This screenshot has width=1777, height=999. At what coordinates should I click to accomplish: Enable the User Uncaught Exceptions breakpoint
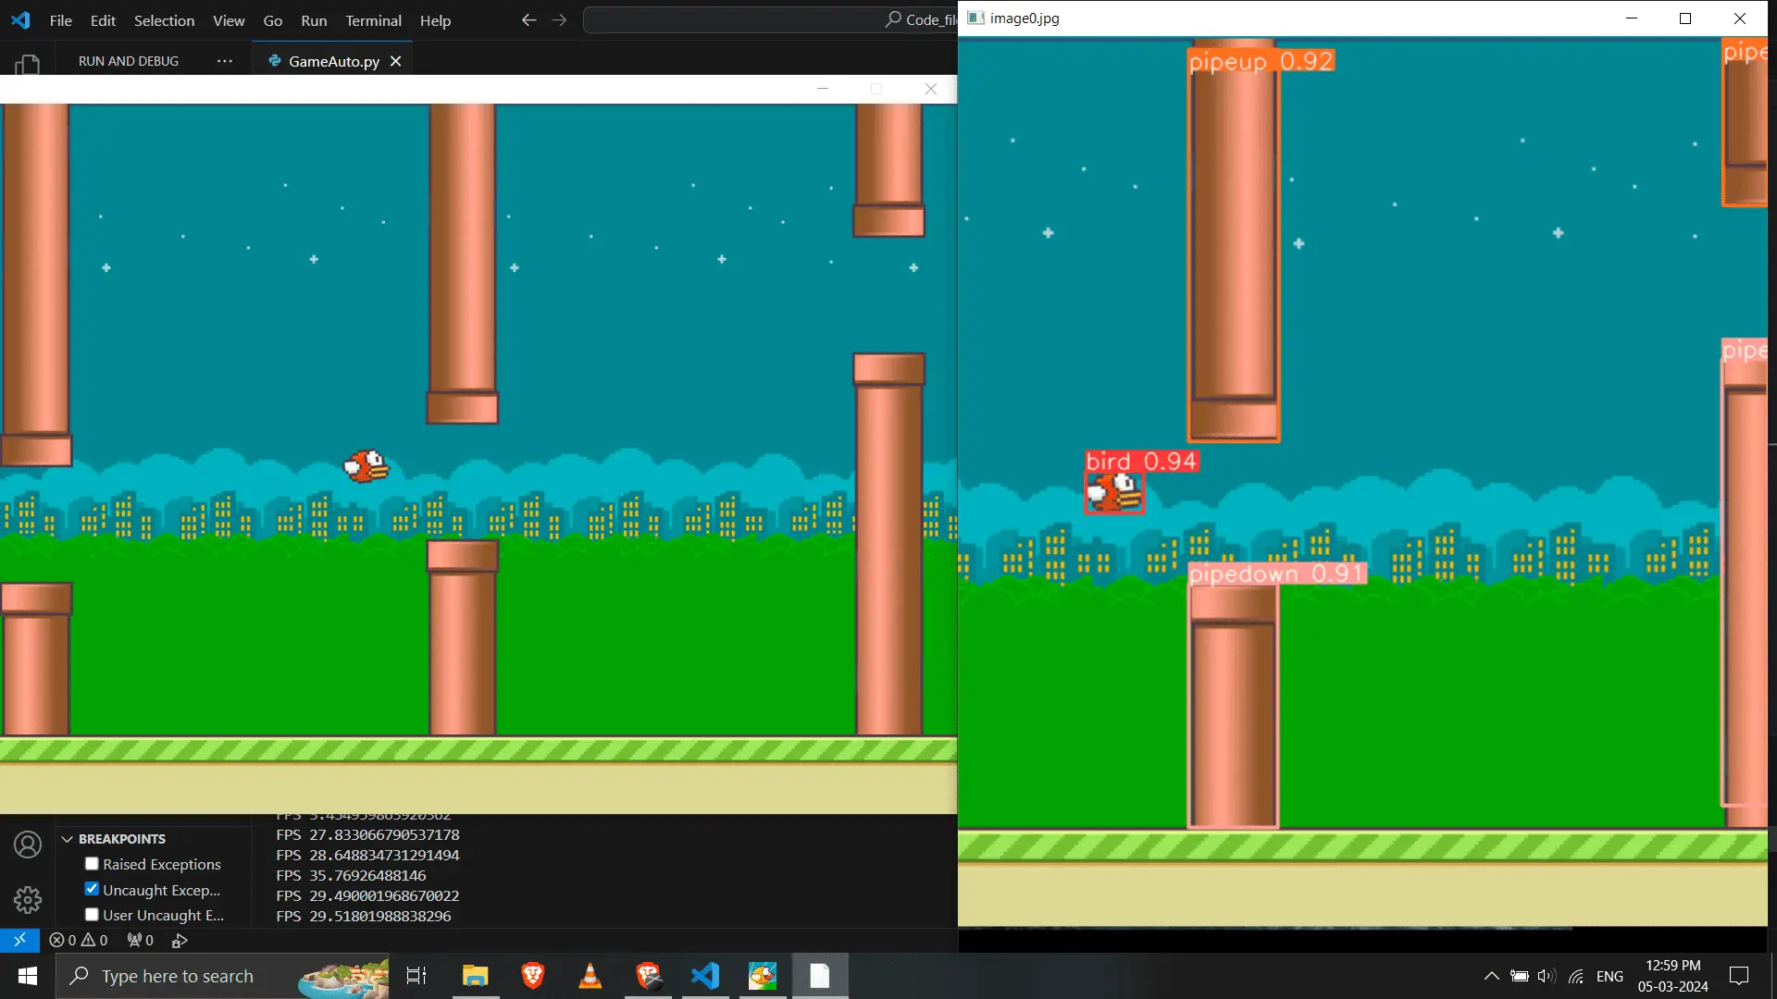[91, 914]
